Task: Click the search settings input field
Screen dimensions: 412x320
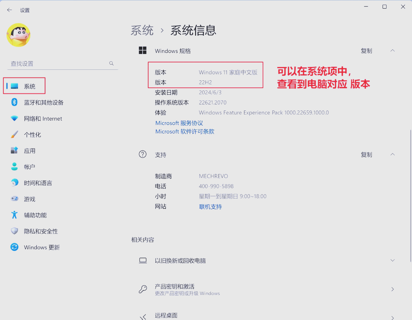Action: [x=62, y=64]
